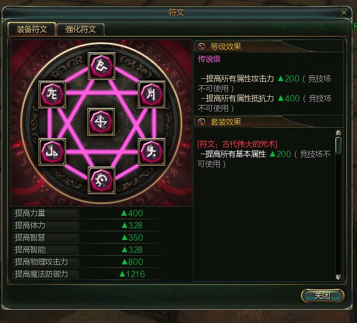Click the red orb beside 套装效果 header
Screen dimensions: 357x323
[x=201, y=122]
